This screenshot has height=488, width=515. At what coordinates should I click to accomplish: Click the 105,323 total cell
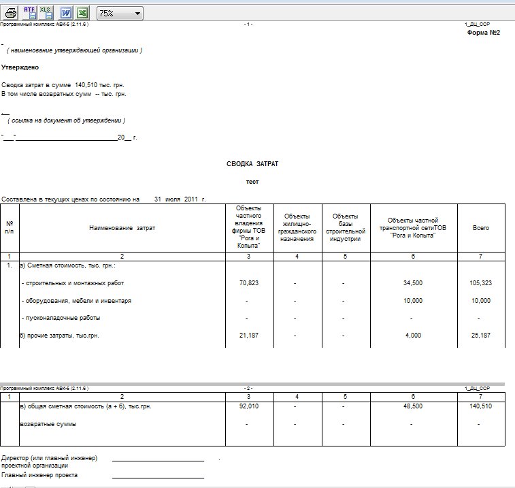pos(480,282)
